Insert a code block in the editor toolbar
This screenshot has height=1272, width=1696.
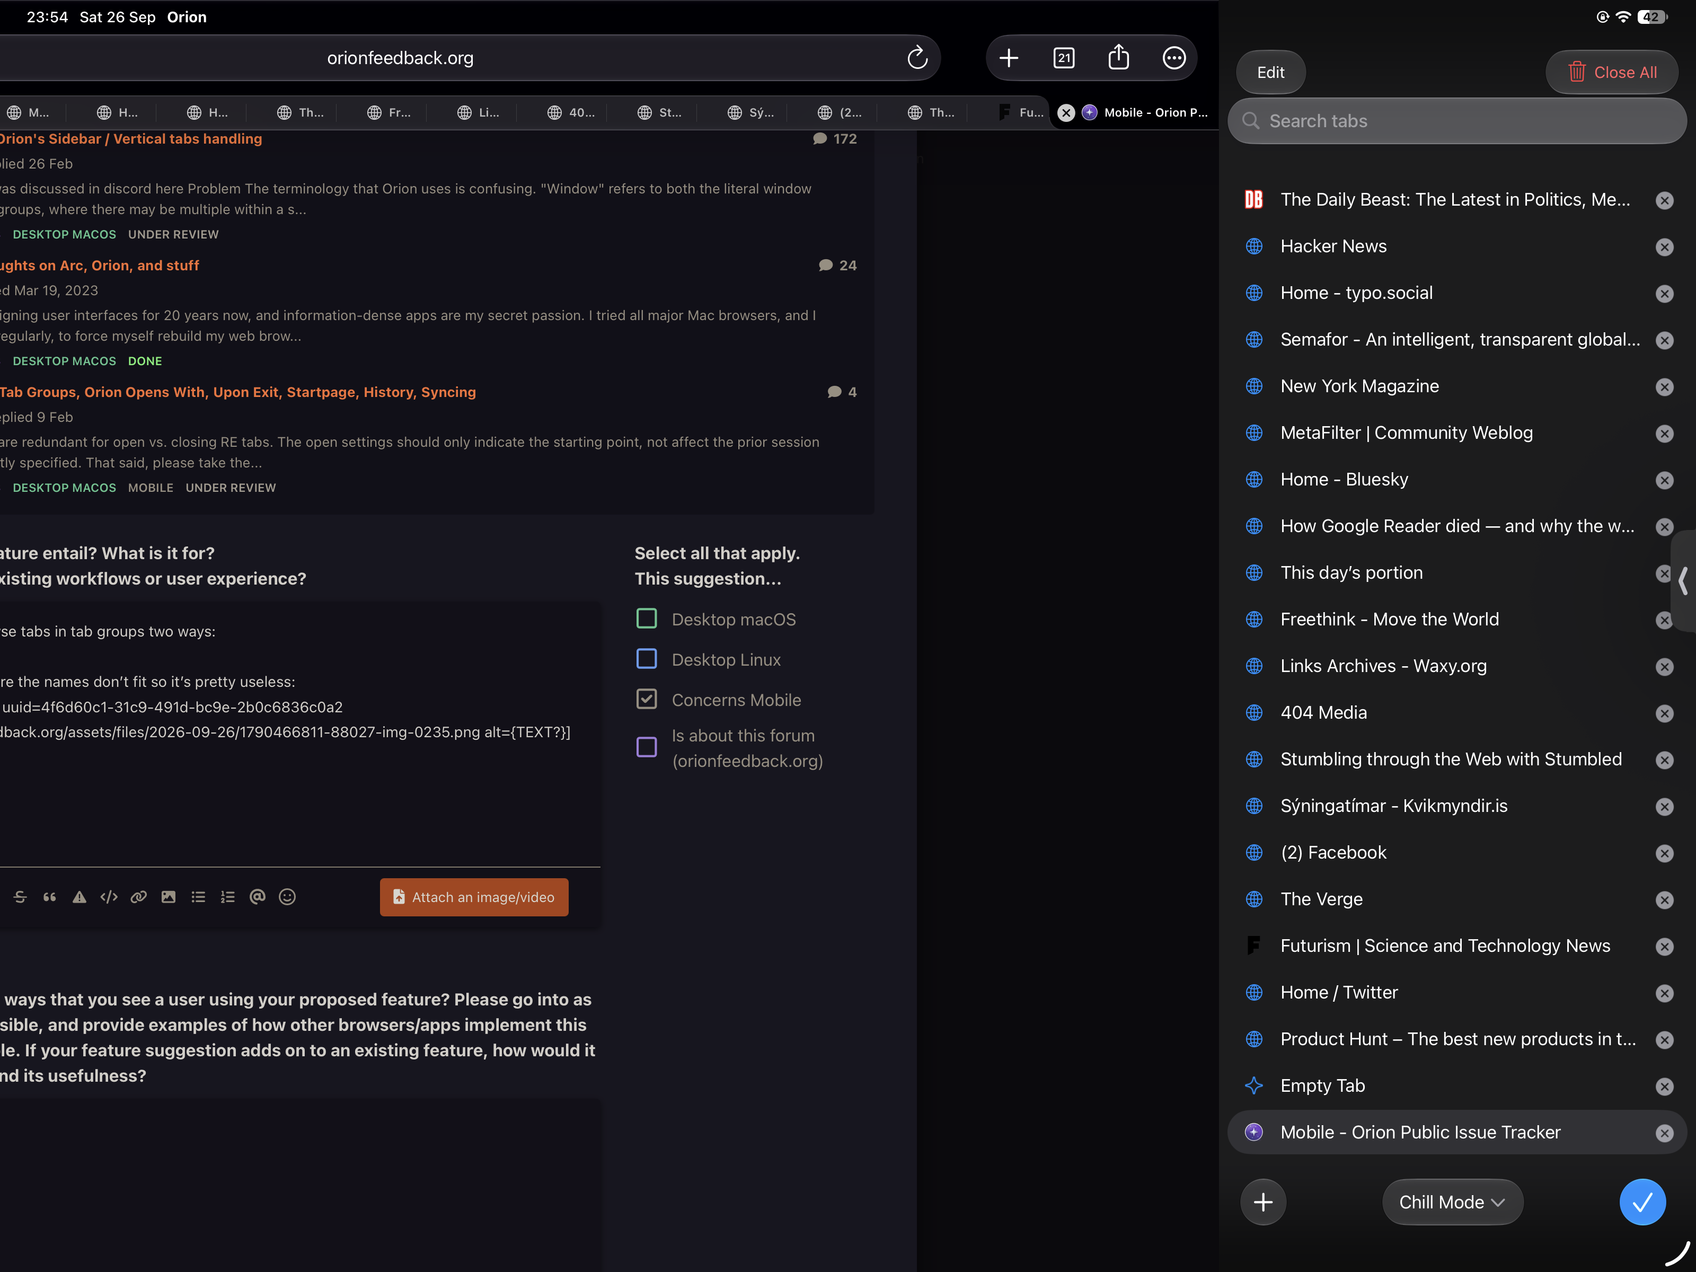click(109, 897)
